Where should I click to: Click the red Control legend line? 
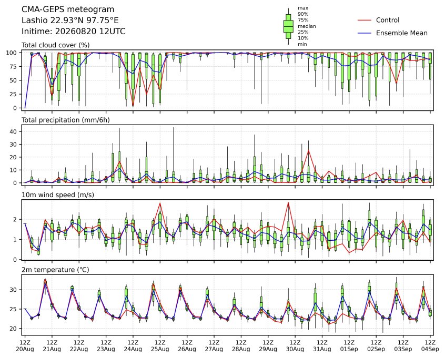point(364,21)
